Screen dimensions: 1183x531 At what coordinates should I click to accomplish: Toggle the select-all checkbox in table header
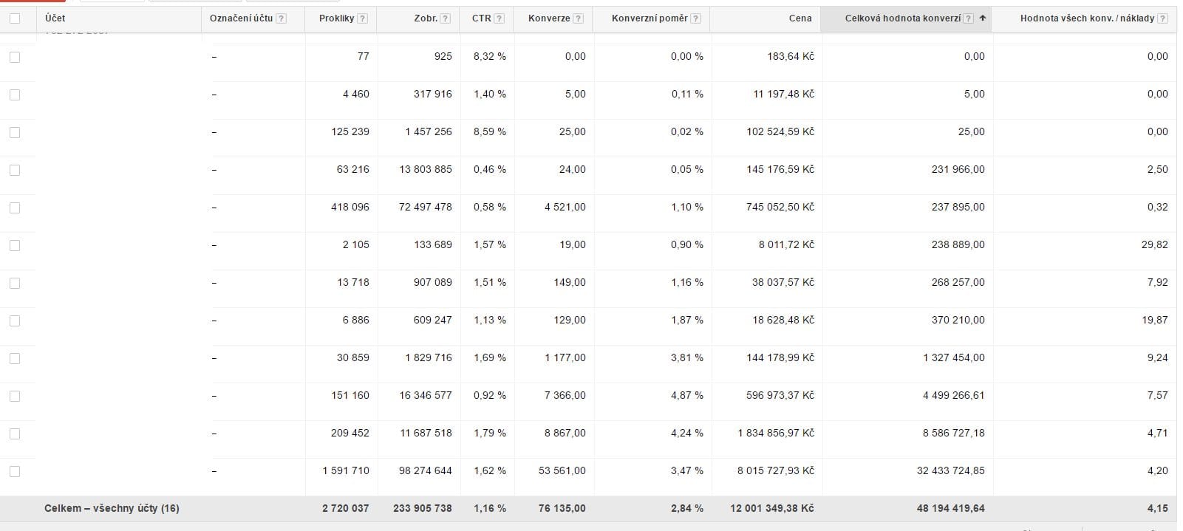(15, 18)
